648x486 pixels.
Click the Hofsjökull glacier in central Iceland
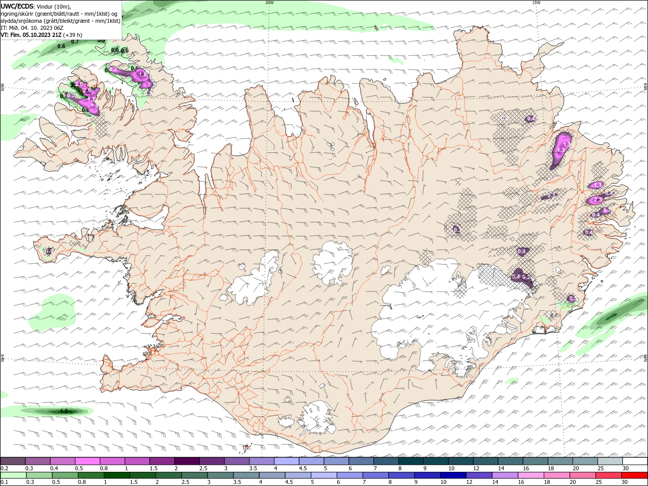[x=333, y=263]
